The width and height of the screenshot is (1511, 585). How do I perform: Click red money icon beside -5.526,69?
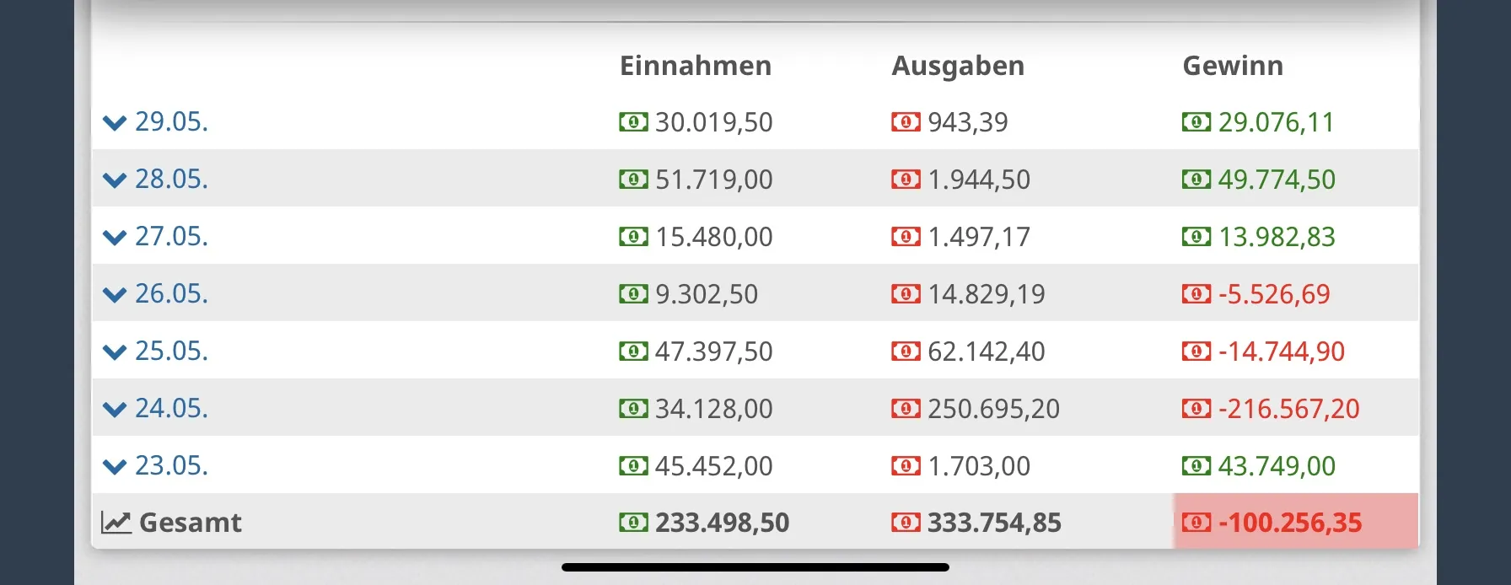[1196, 294]
